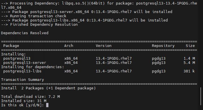203x110 pixels.
Task: Click the Package column header
Action: pos(11,46)
